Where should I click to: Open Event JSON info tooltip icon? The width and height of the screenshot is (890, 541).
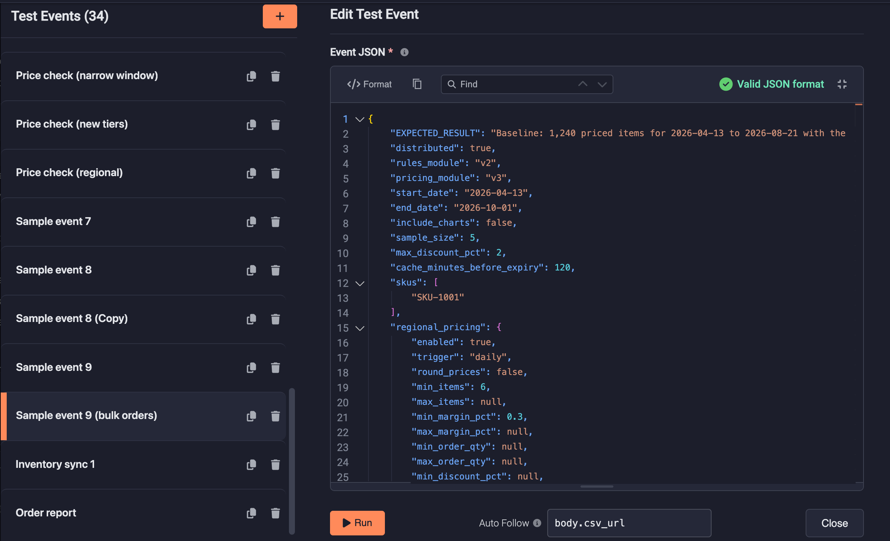click(x=404, y=52)
